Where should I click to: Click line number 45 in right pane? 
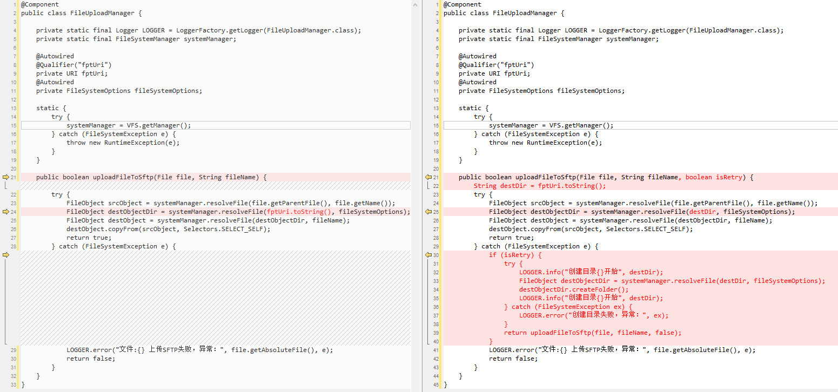click(436, 384)
